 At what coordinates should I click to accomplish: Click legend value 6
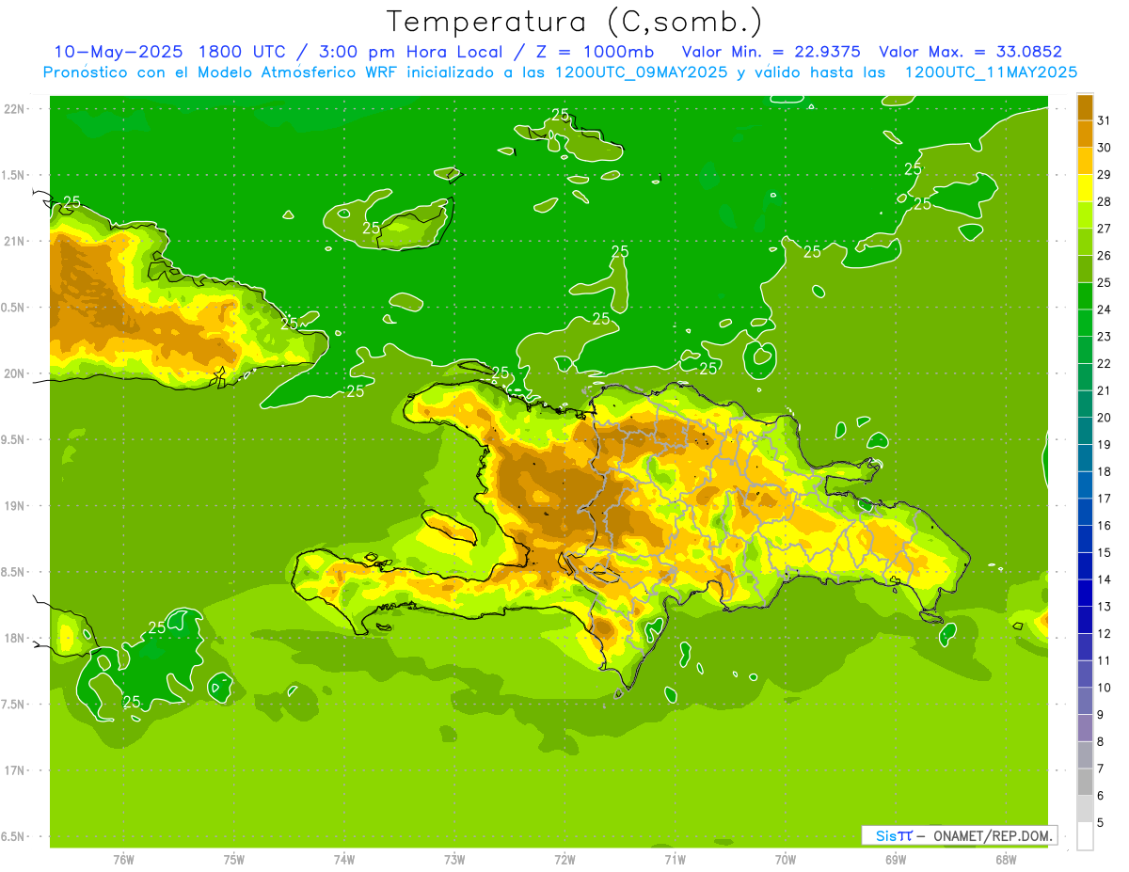(1101, 796)
